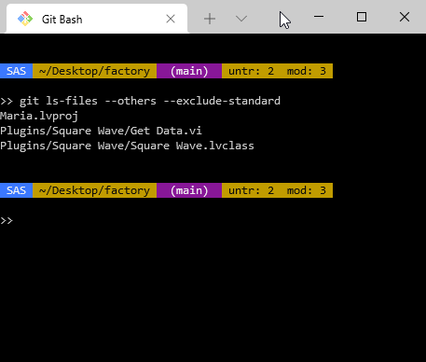Click the Git Bash logo icon
Image resolution: width=426 pixels, height=362 pixels.
click(25, 19)
